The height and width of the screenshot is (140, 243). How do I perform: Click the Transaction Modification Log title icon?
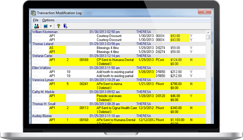33,13
